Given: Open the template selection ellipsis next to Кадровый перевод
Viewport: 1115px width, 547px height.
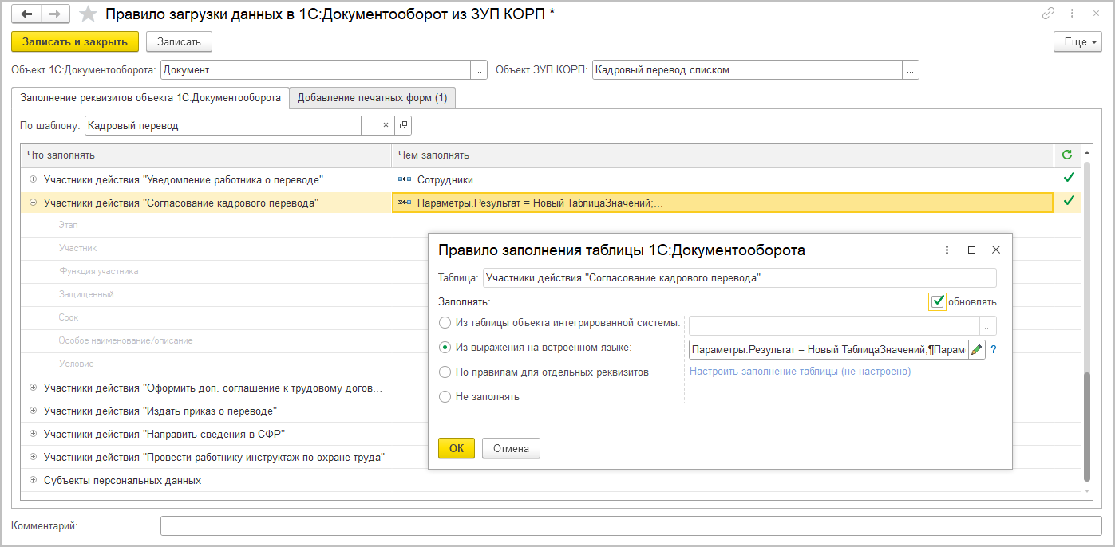Looking at the screenshot, I should tap(369, 125).
